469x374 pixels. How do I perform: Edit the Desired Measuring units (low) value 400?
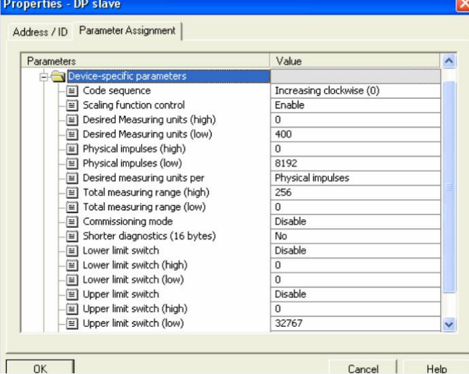click(355, 135)
